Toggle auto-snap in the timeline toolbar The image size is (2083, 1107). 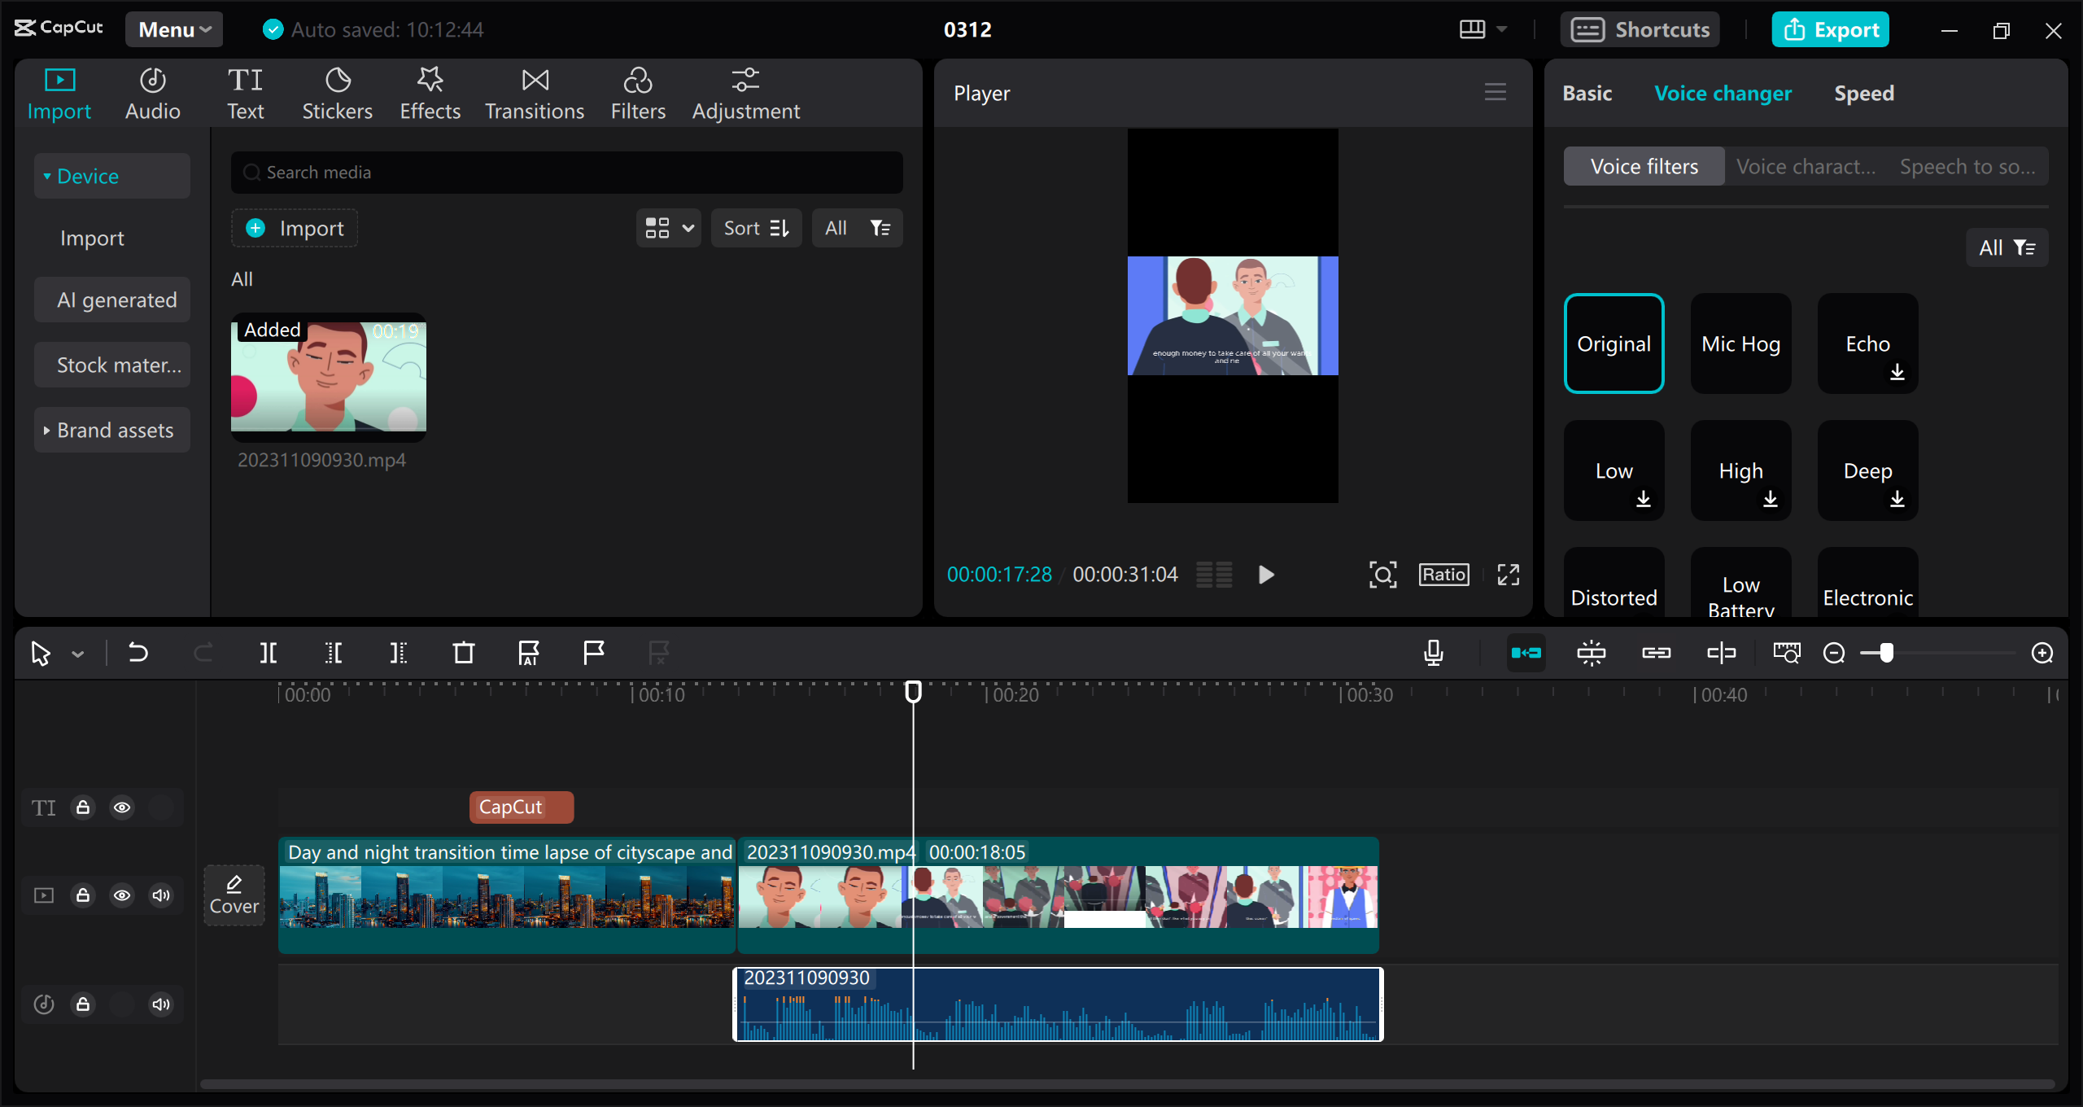pos(1526,652)
